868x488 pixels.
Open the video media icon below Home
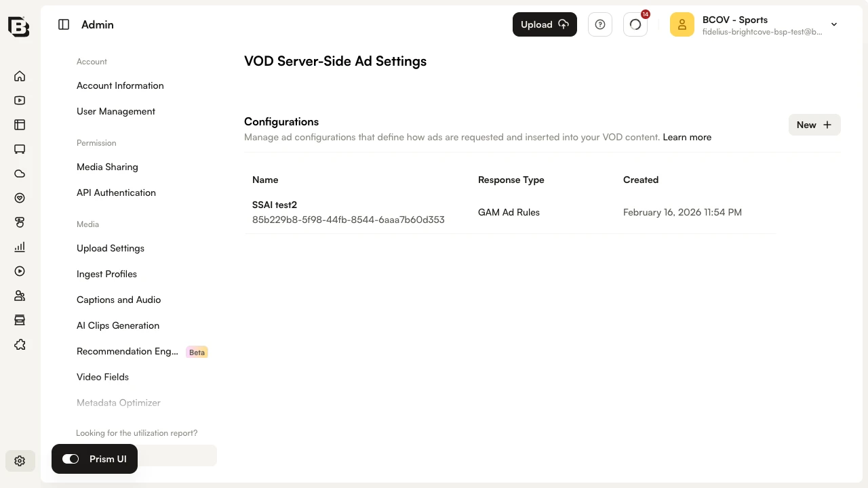(x=20, y=100)
